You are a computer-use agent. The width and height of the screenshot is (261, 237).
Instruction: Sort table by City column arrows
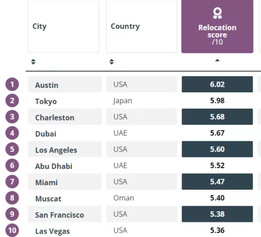point(33,62)
